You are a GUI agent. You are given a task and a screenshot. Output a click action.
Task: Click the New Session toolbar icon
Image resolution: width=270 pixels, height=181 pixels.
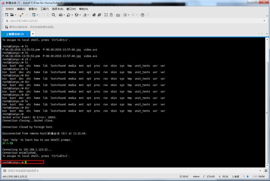coord(7,15)
